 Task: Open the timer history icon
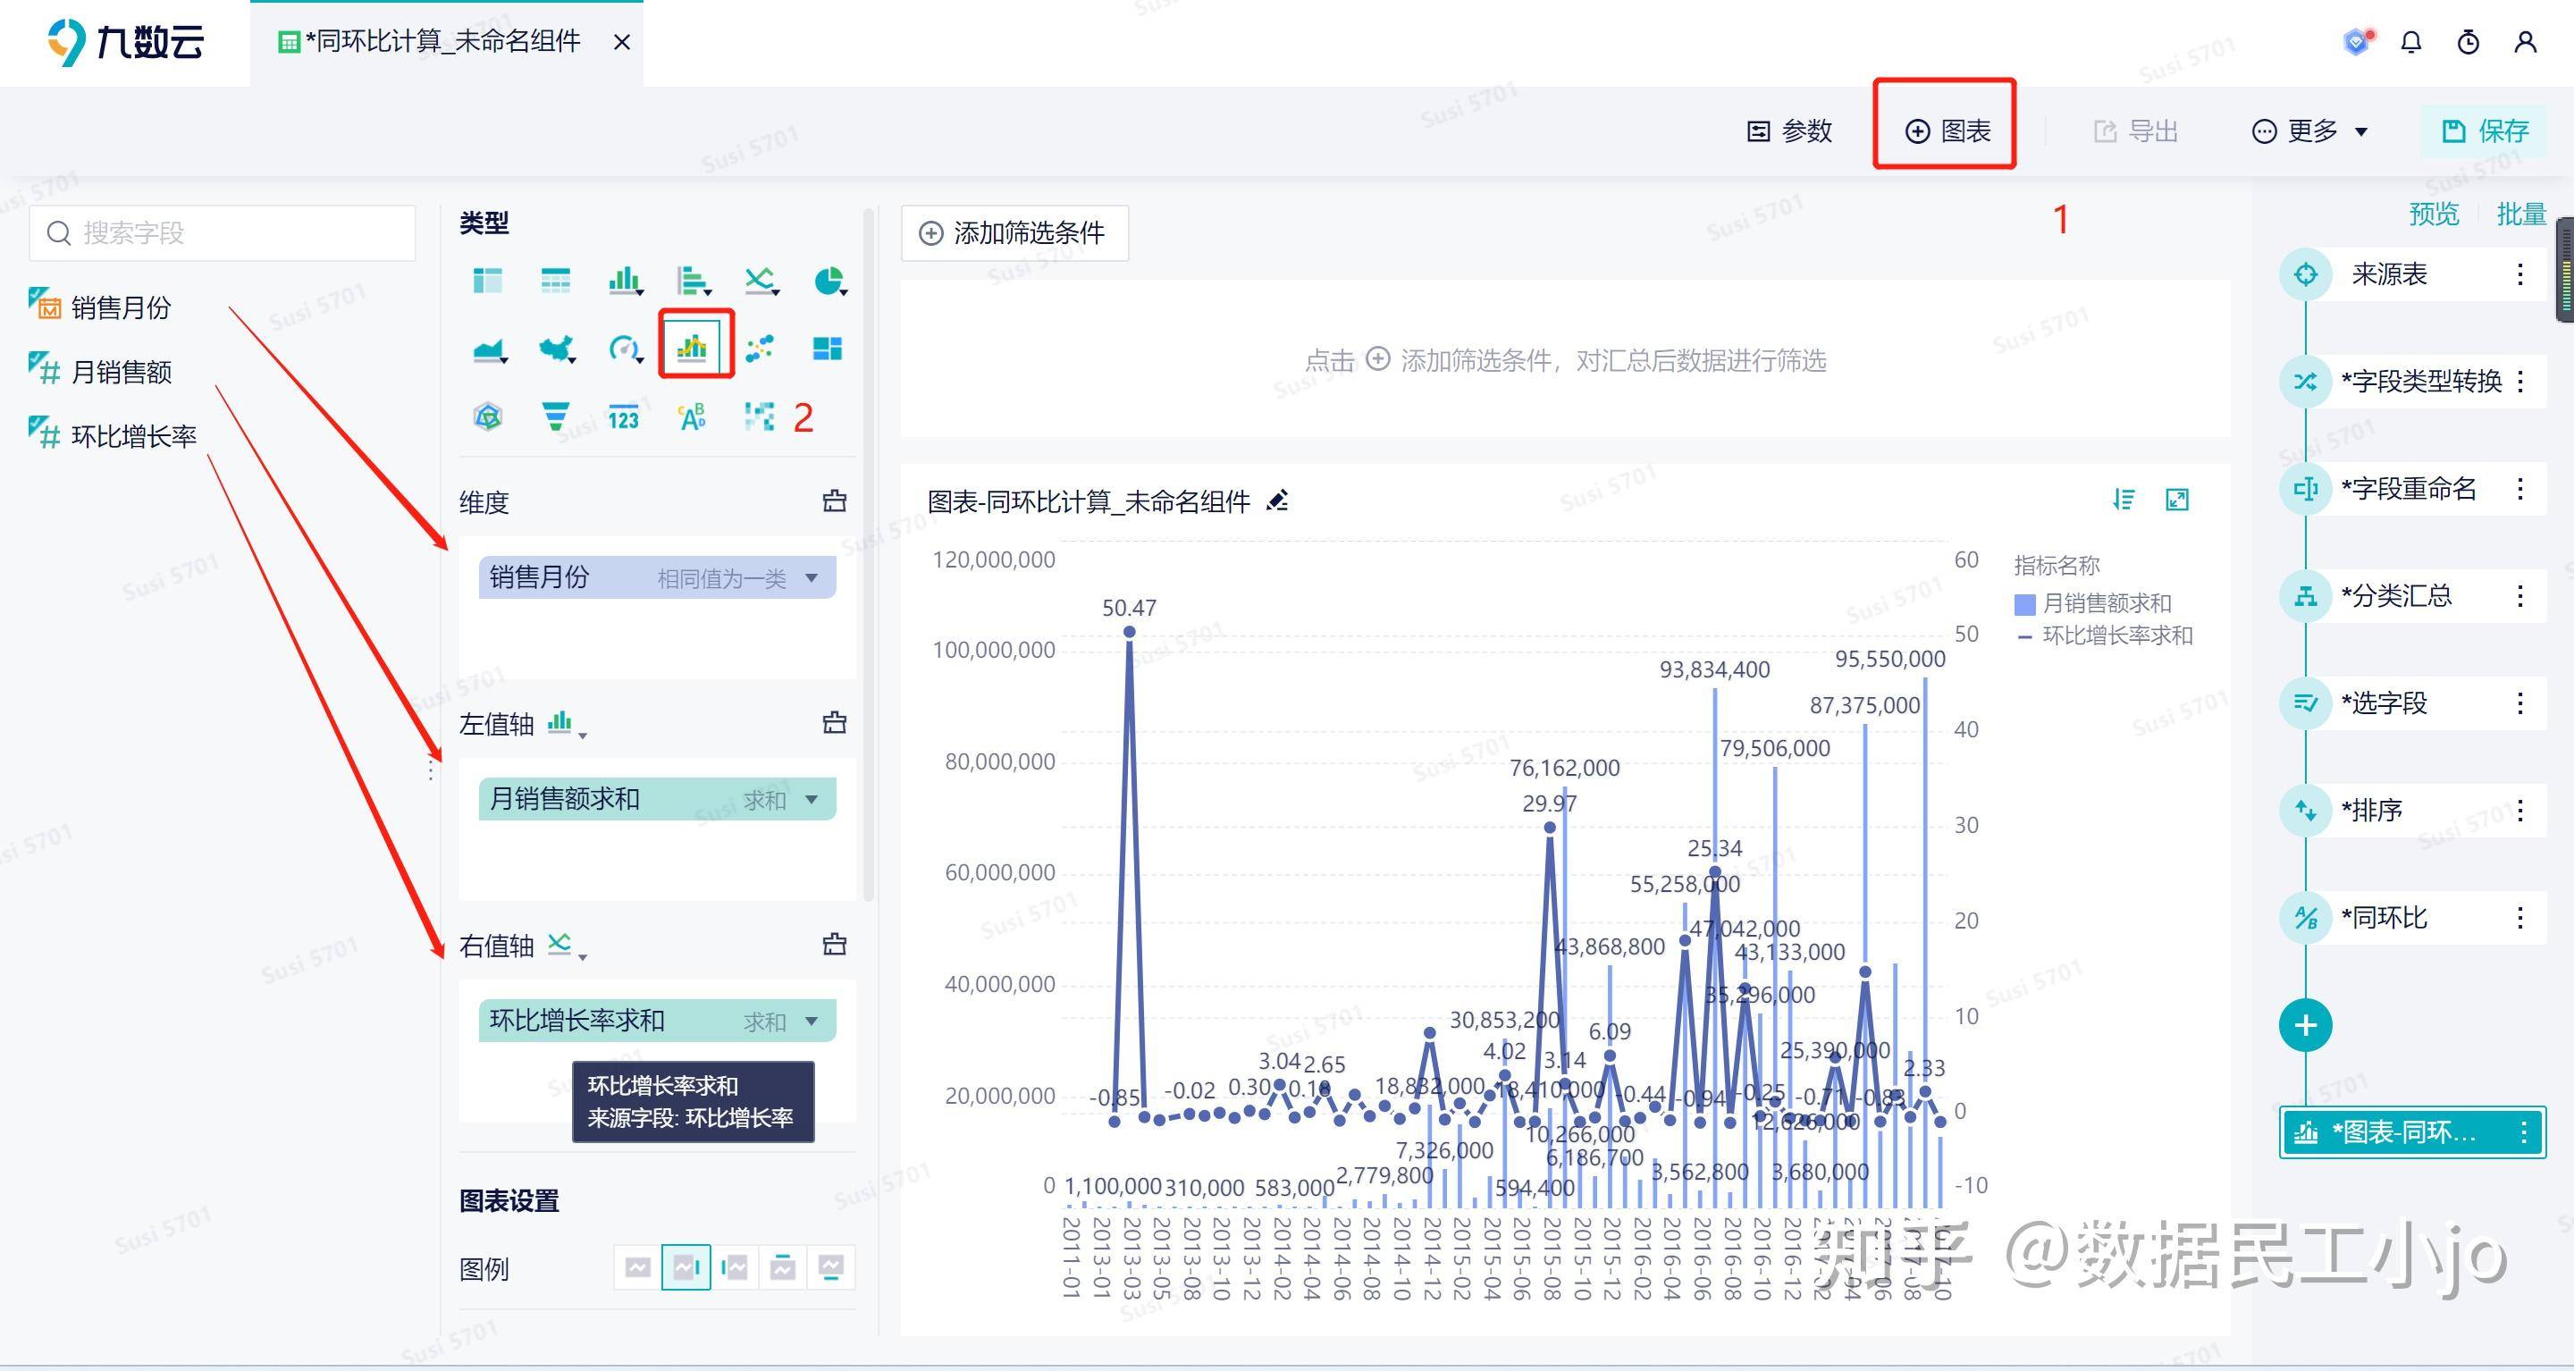click(x=2468, y=42)
